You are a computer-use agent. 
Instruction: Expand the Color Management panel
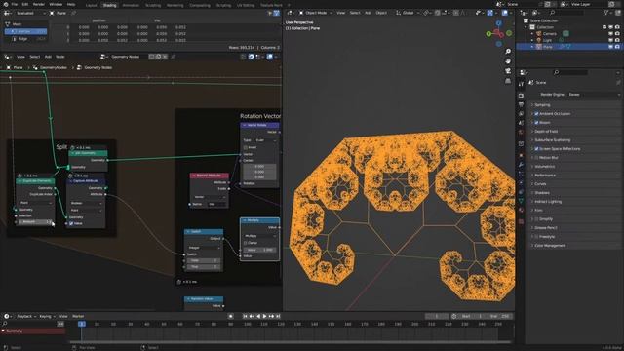coord(550,246)
